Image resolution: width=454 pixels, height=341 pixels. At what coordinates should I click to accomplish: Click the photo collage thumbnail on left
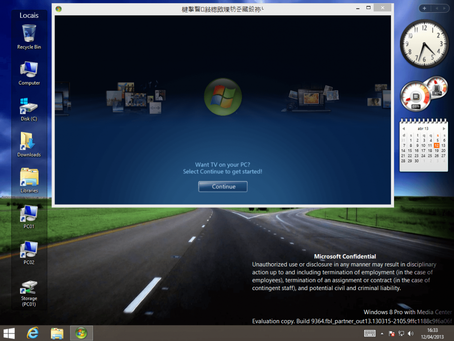pos(135,97)
